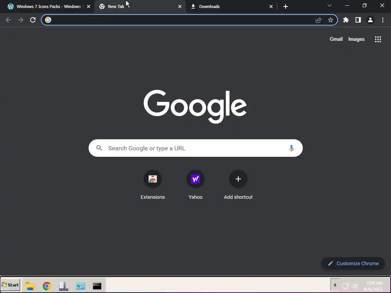Open Chrome's three-dot menu

tap(383, 20)
